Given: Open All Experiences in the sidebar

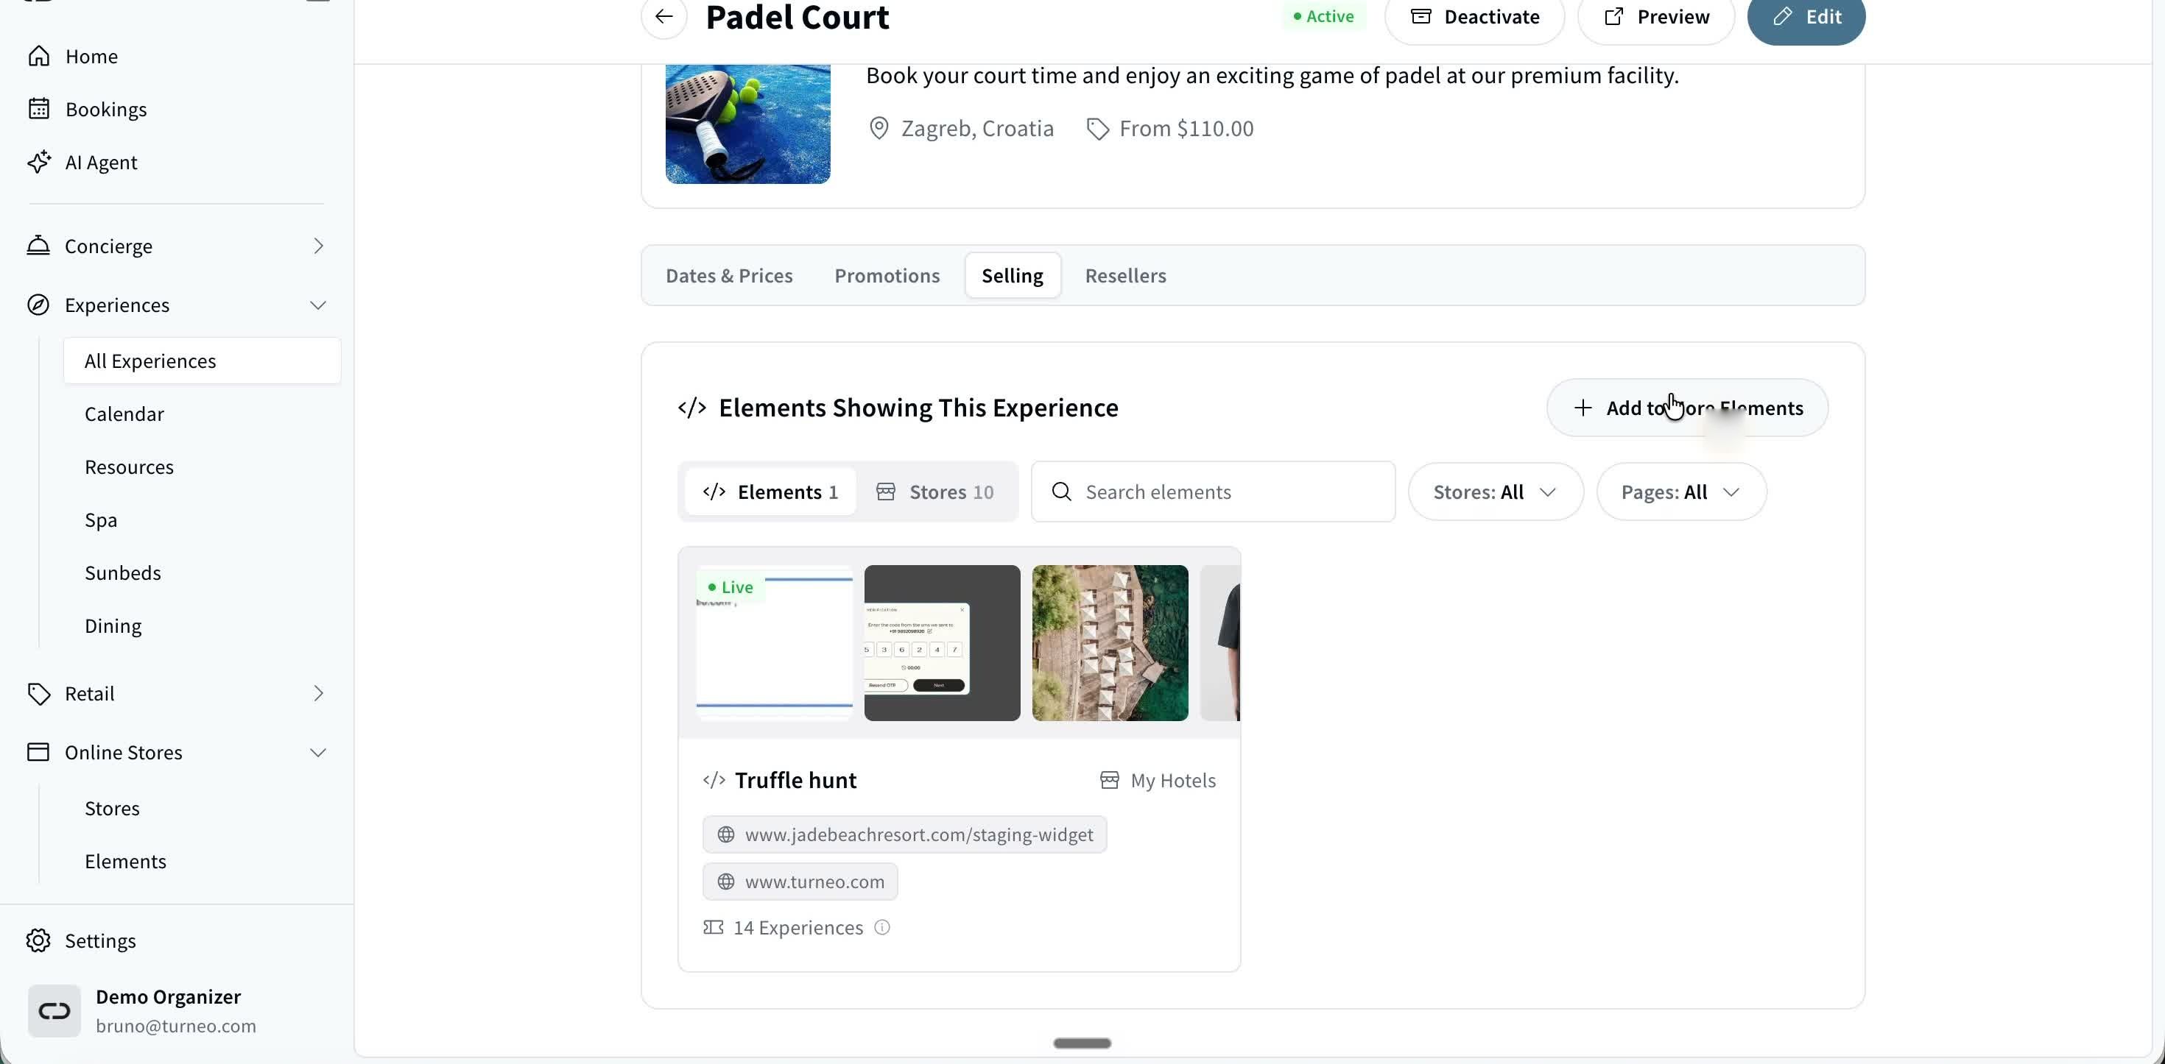Looking at the screenshot, I should 202,361.
